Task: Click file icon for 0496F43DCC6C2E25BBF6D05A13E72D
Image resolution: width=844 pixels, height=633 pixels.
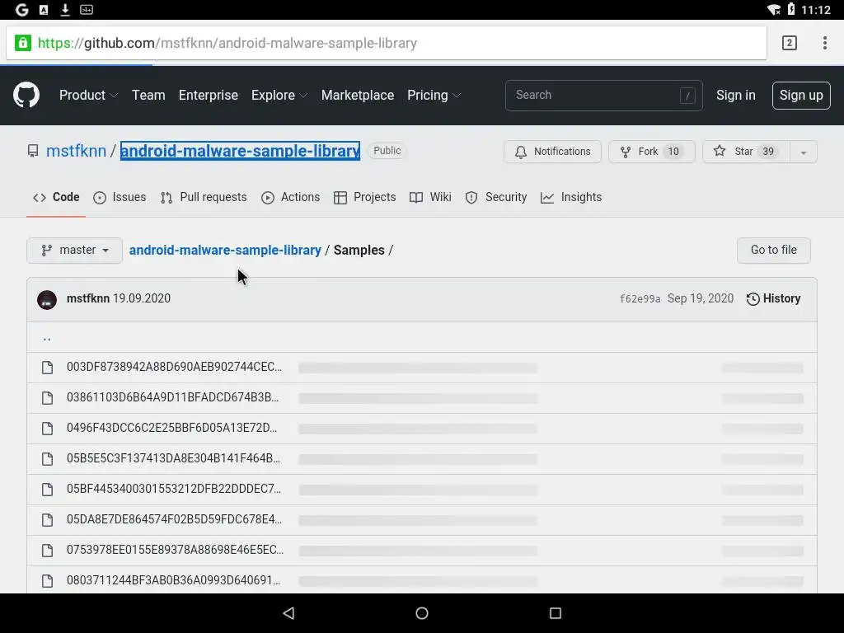Action: click(47, 429)
